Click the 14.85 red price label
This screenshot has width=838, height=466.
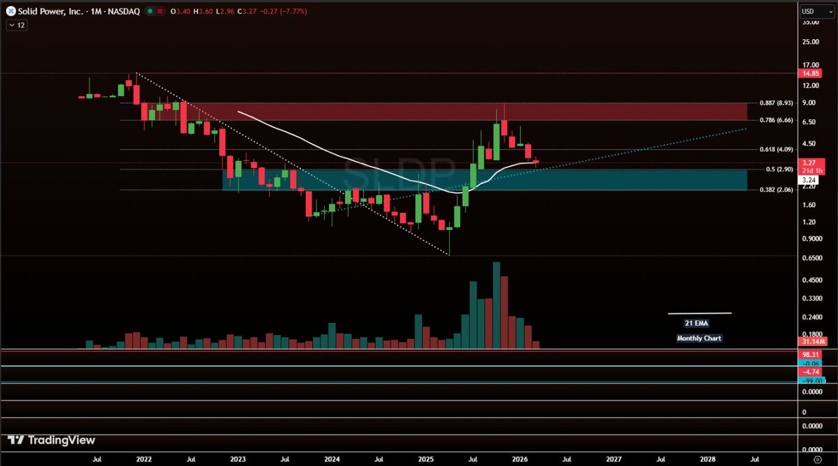(810, 73)
